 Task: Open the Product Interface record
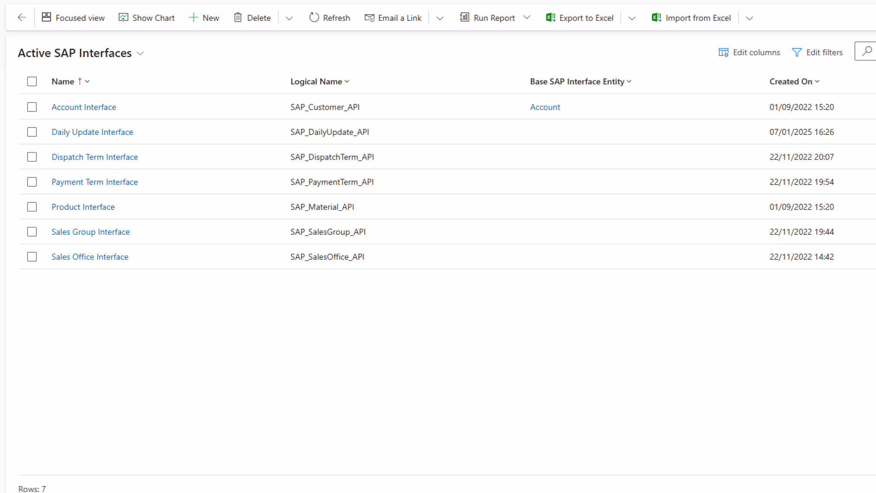tap(83, 207)
